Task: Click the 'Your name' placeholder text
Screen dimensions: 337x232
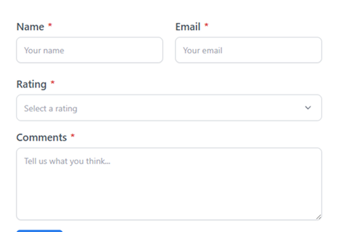Action: click(x=44, y=51)
